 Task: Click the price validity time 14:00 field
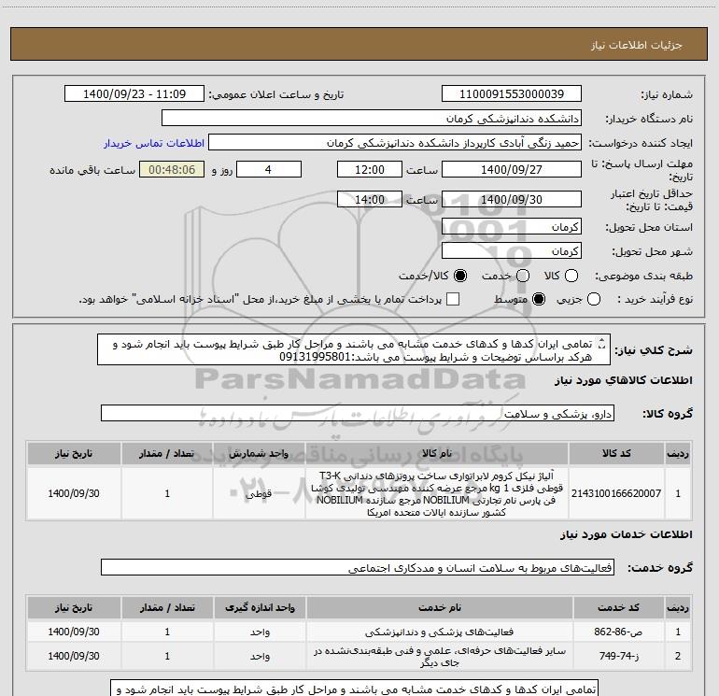370,199
